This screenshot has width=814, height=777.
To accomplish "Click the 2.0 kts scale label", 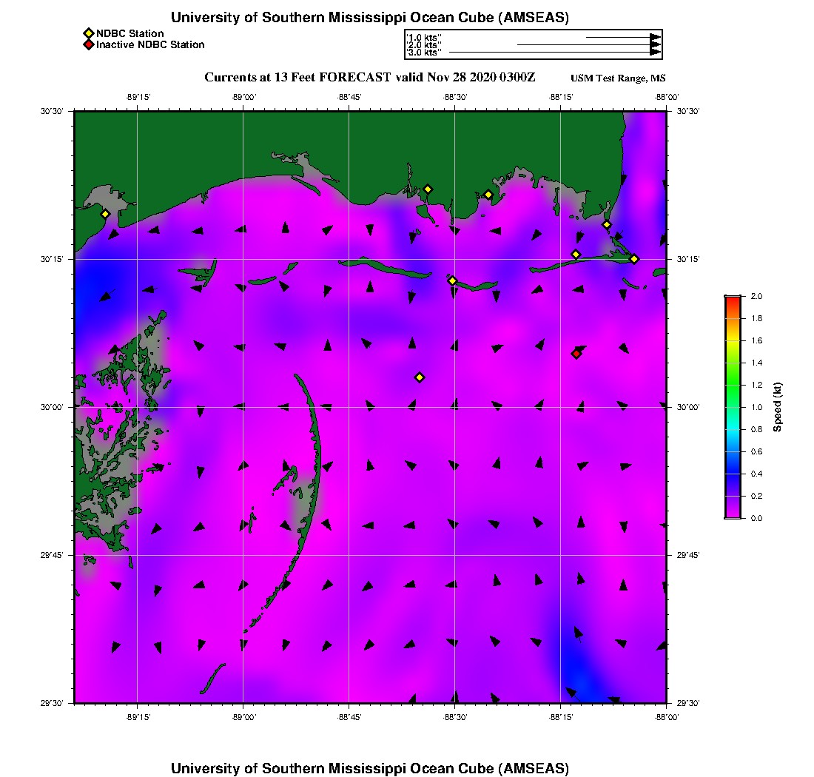I will point(425,45).
